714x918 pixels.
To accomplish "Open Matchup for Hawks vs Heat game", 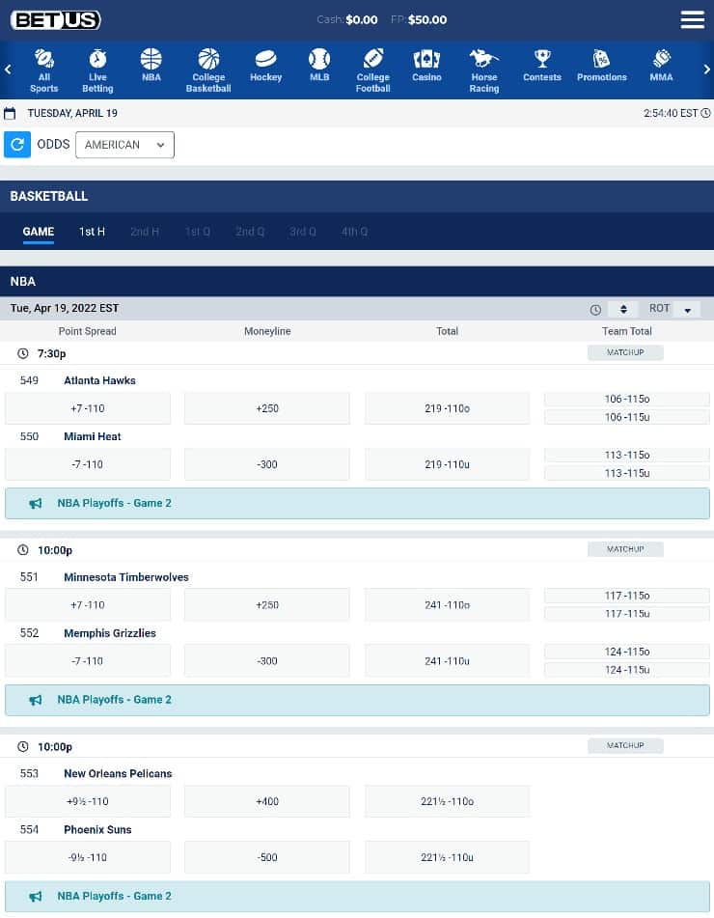I will pyautogui.click(x=625, y=352).
